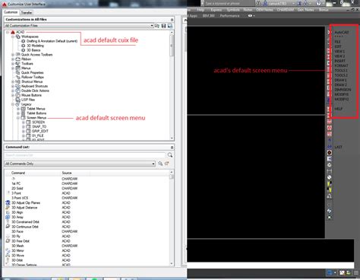
Task: Collapse the Customizations in All Files pane
Action: pyautogui.click(x=172, y=20)
